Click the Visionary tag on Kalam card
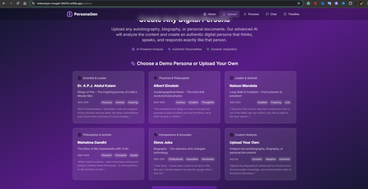The width and height of the screenshot is (368, 189). 107,102
